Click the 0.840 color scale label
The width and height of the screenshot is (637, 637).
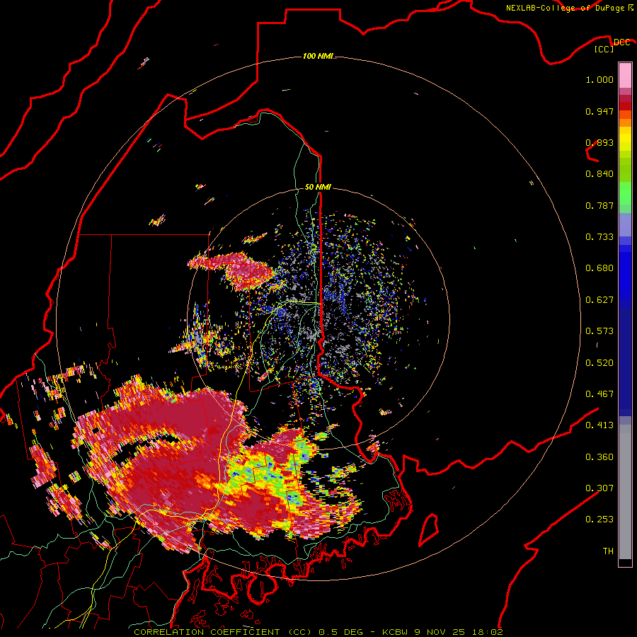[599, 174]
